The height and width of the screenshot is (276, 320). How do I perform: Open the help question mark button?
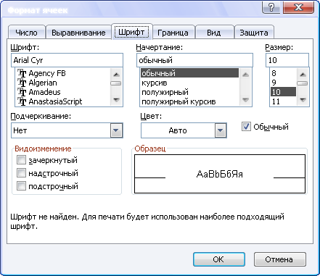(271, 7)
